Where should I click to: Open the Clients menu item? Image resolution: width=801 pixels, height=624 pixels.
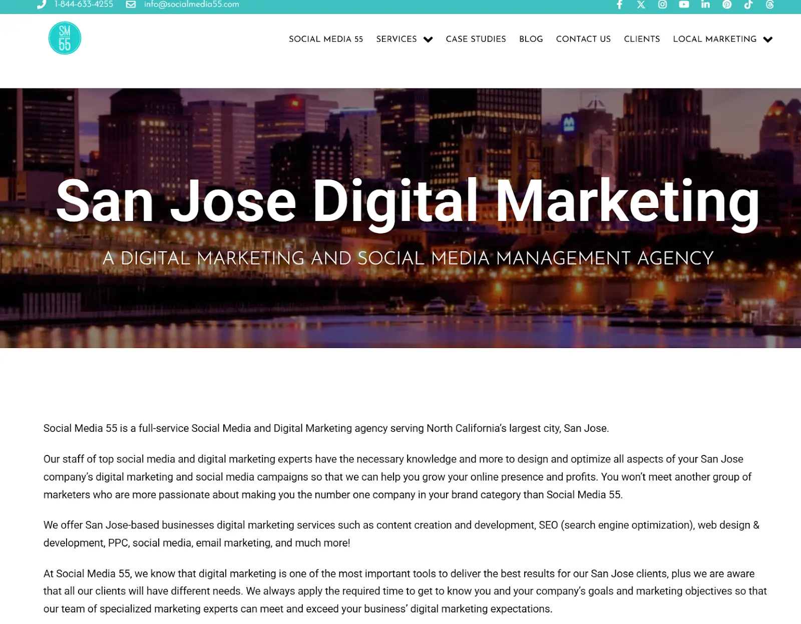pyautogui.click(x=642, y=39)
